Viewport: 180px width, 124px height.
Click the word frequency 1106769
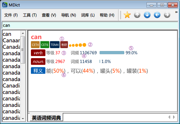point(88,53)
